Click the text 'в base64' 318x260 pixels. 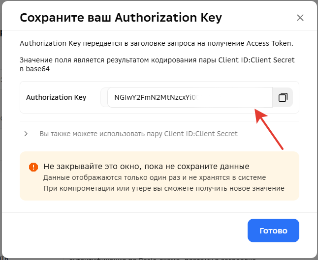(x=34, y=69)
